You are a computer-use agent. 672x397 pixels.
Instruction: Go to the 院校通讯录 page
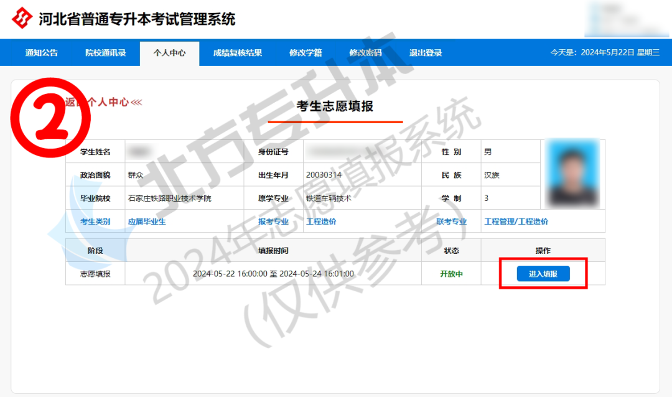pos(106,53)
